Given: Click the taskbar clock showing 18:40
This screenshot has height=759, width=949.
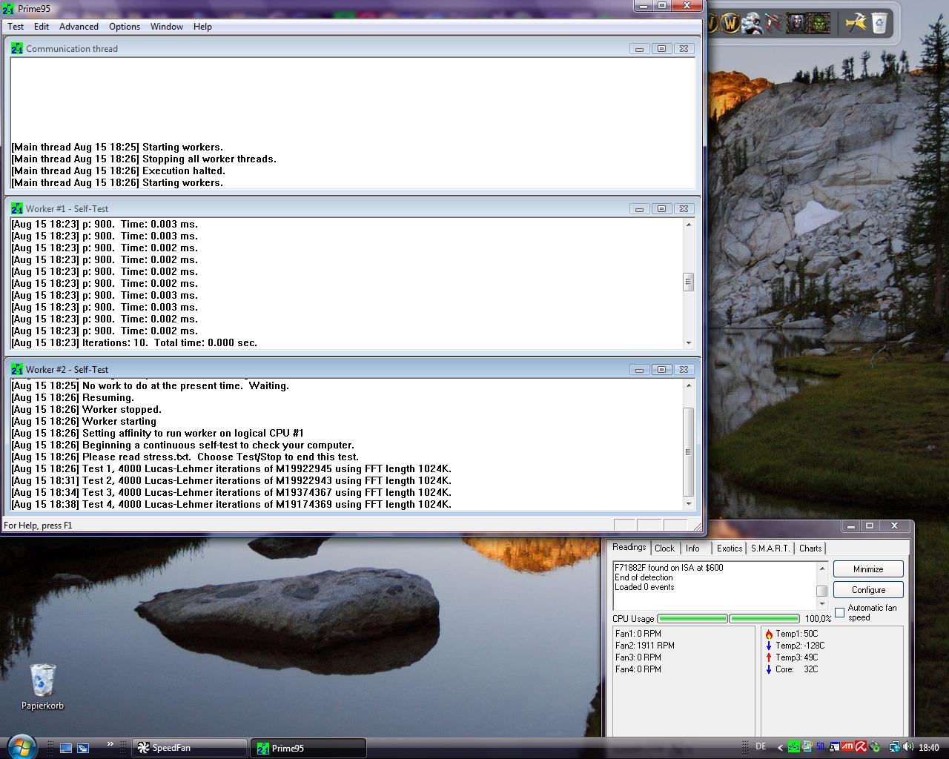Looking at the screenshot, I should (929, 748).
